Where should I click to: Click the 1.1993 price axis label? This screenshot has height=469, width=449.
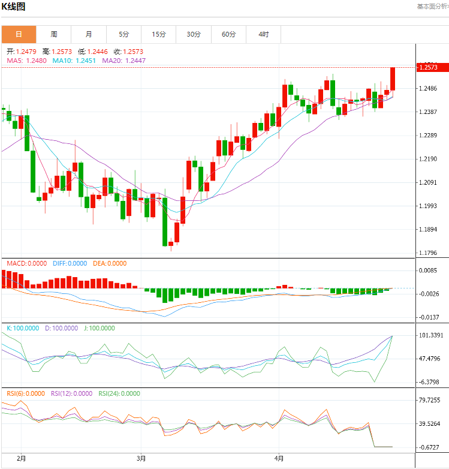[428, 206]
